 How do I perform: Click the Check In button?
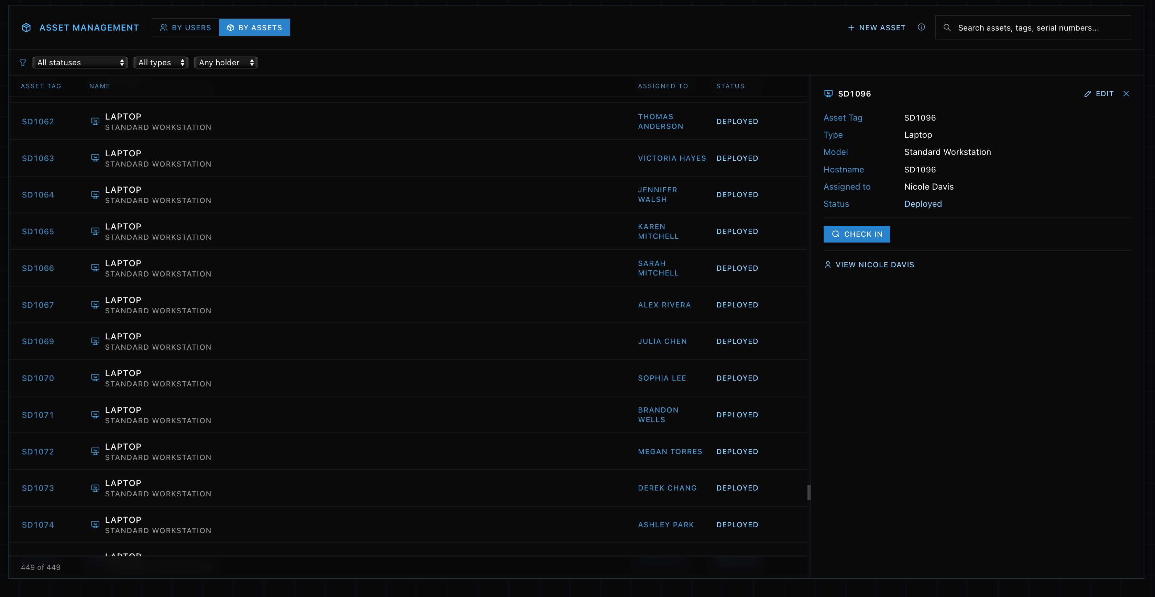[x=856, y=234]
